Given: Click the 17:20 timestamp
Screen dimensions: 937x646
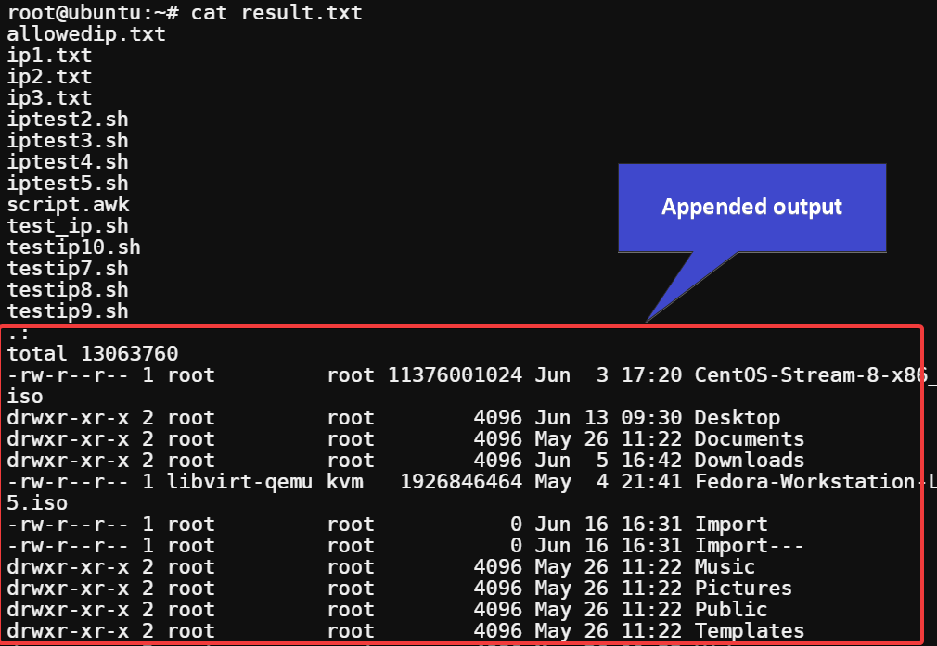Looking at the screenshot, I should pyautogui.click(x=651, y=375).
